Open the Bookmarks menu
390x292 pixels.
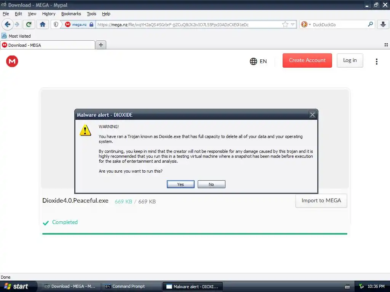(71, 14)
